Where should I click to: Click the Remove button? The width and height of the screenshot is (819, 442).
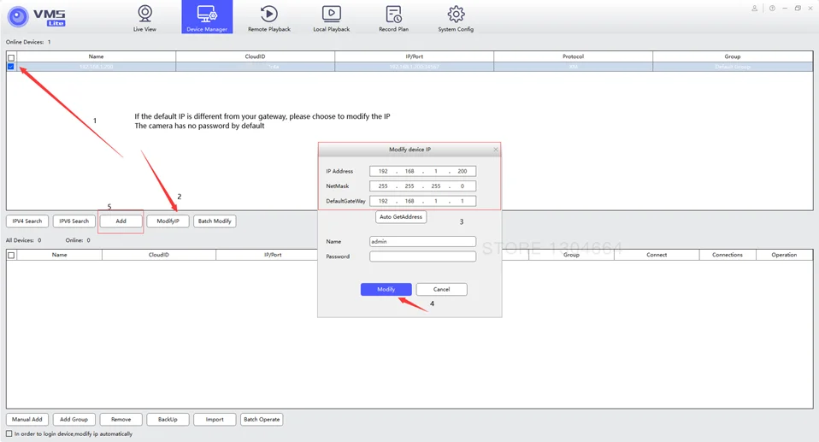coord(121,420)
